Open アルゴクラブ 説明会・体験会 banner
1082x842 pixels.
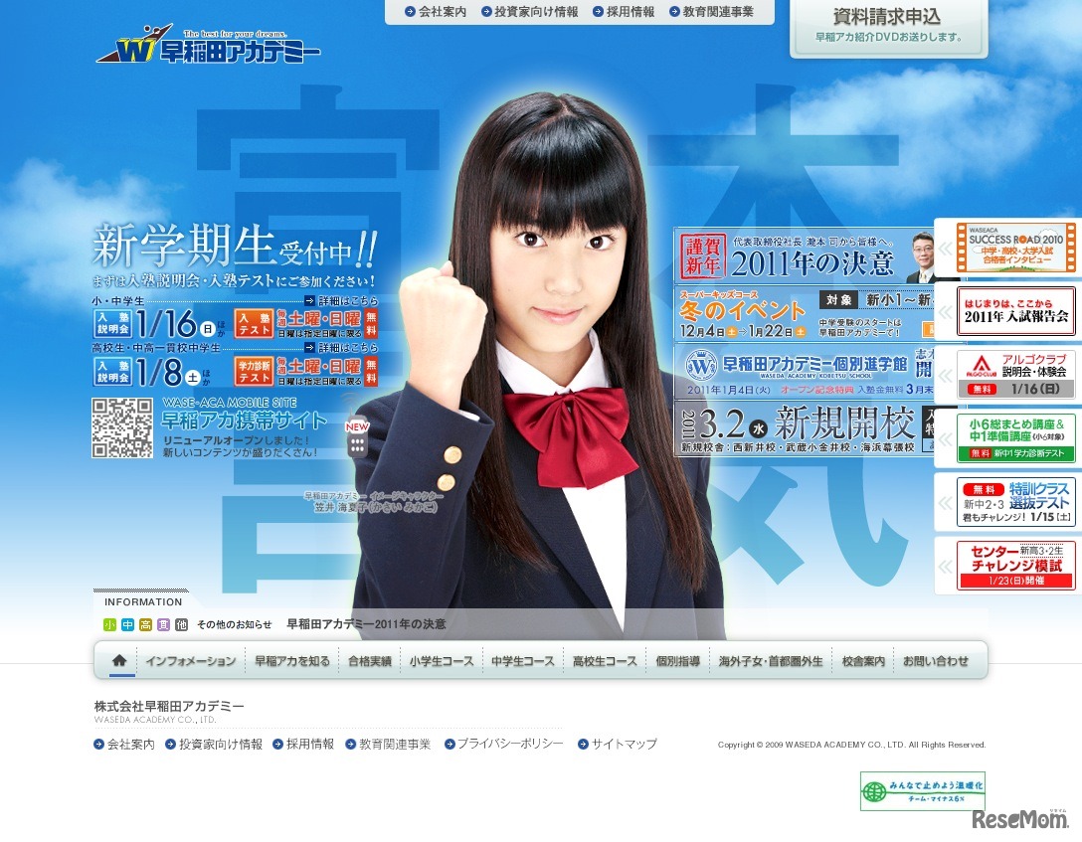[1015, 375]
